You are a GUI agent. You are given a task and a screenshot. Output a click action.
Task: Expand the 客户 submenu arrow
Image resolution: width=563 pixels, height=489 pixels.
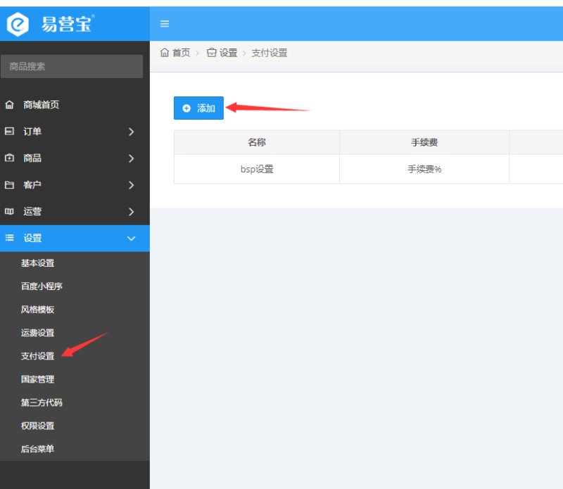point(131,185)
